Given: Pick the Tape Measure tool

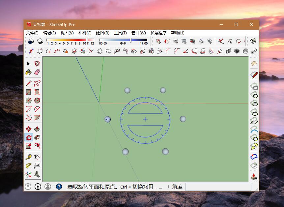Looking at the screenshot, I should [28, 157].
